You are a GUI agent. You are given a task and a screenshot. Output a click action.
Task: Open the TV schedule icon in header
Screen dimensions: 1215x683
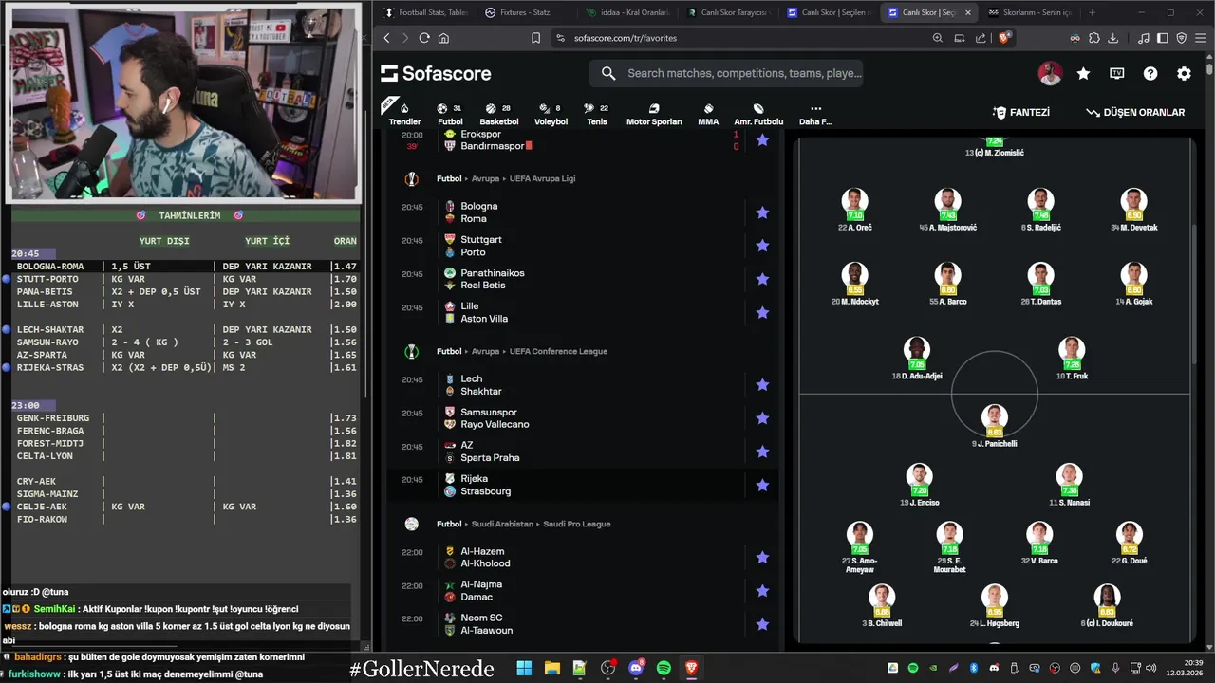tap(1117, 73)
